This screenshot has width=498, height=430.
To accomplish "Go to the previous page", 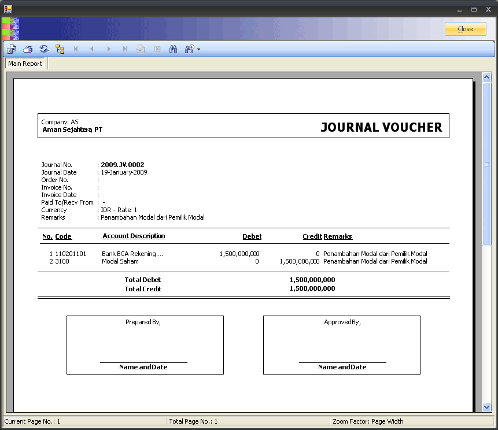I will click(92, 50).
